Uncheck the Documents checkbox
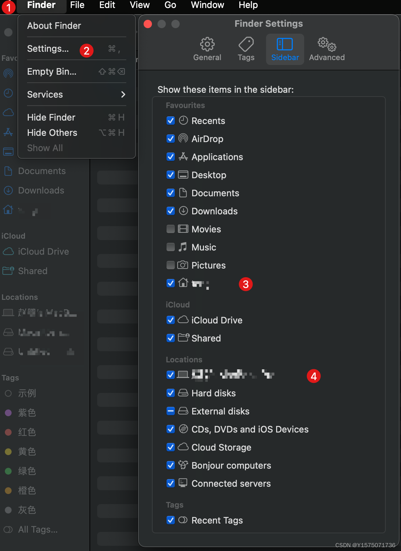Viewport: 401px width, 551px height. tap(171, 193)
